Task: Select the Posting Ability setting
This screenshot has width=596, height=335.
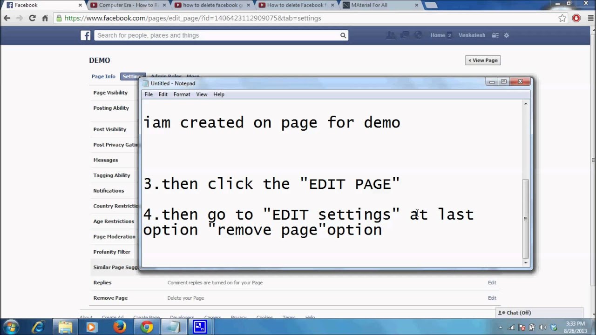Action: pyautogui.click(x=111, y=108)
